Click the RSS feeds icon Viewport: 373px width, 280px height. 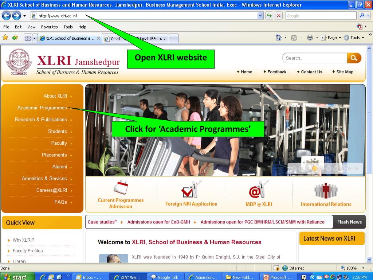coord(294,38)
